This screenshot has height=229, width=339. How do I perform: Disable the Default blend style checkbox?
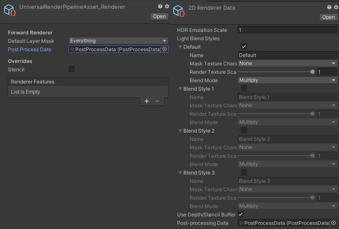click(244, 47)
